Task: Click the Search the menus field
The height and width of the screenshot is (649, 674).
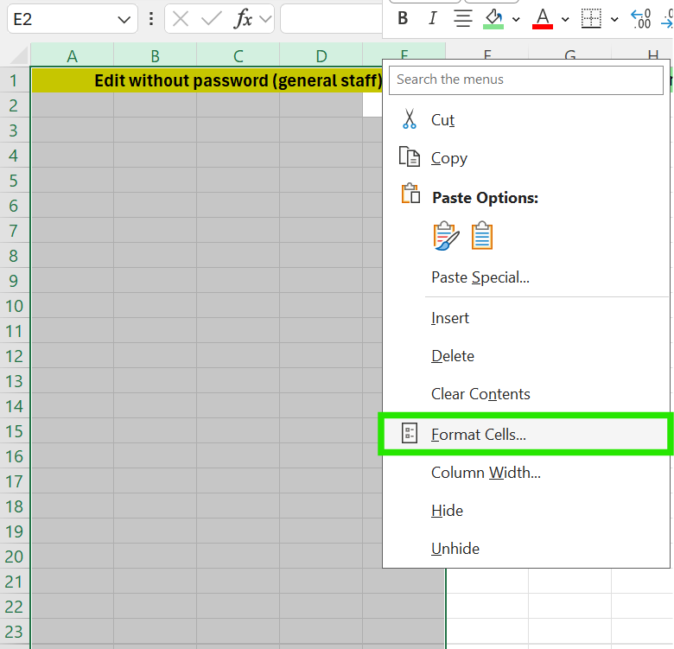Action: [525, 80]
